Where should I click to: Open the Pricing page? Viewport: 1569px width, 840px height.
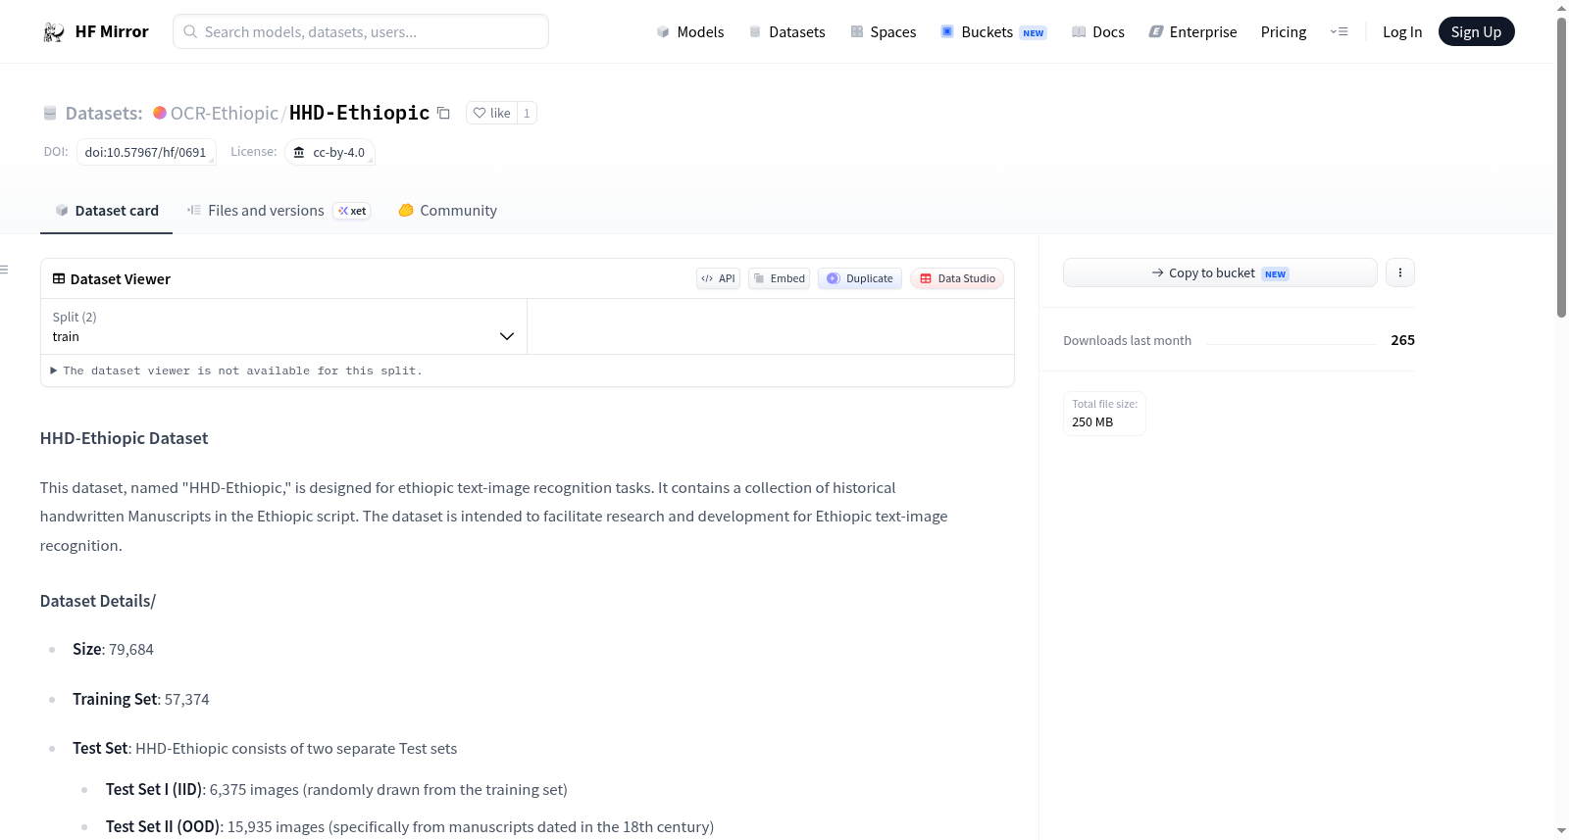(1284, 32)
